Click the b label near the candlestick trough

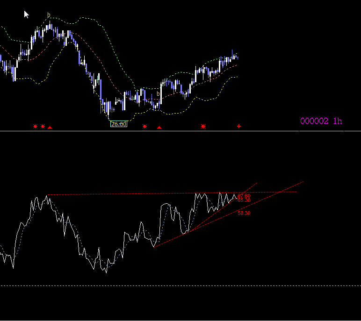tap(158, 93)
